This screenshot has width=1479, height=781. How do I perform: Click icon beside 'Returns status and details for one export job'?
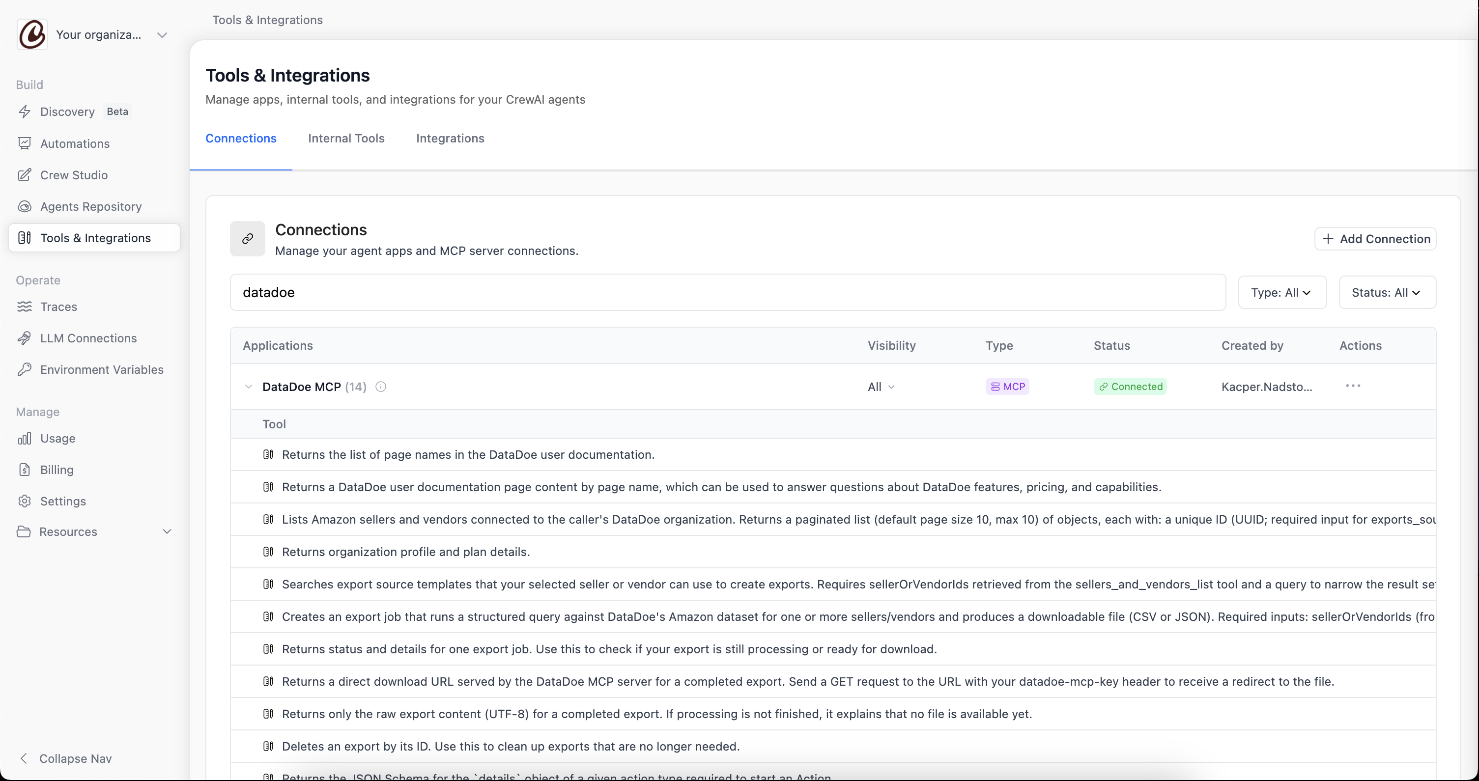(268, 649)
